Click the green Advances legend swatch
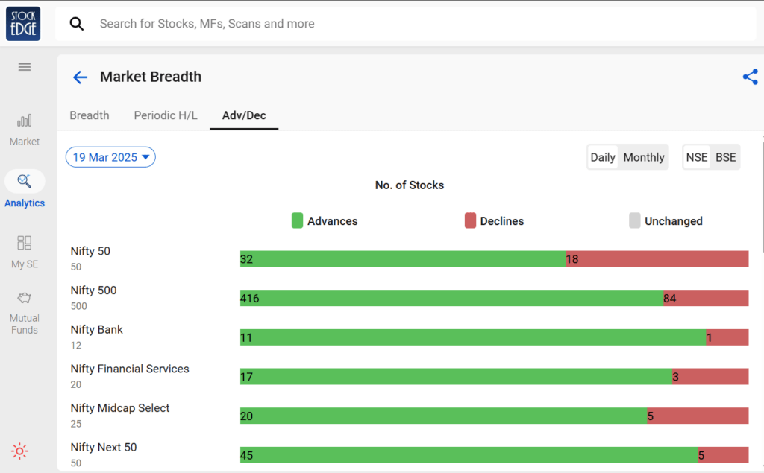This screenshot has height=473, width=764. [297, 220]
